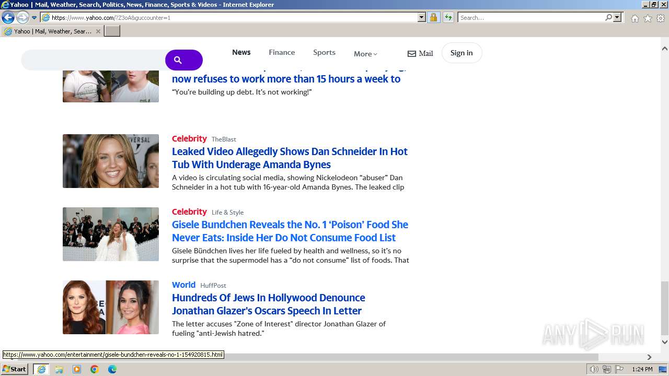669x376 pixels.
Task: Open thumbnail of the 15 hours article
Action: pos(111,85)
